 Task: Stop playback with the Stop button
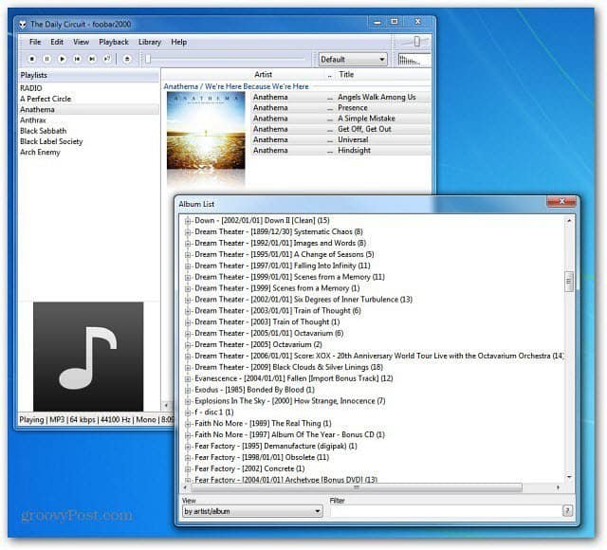point(32,59)
